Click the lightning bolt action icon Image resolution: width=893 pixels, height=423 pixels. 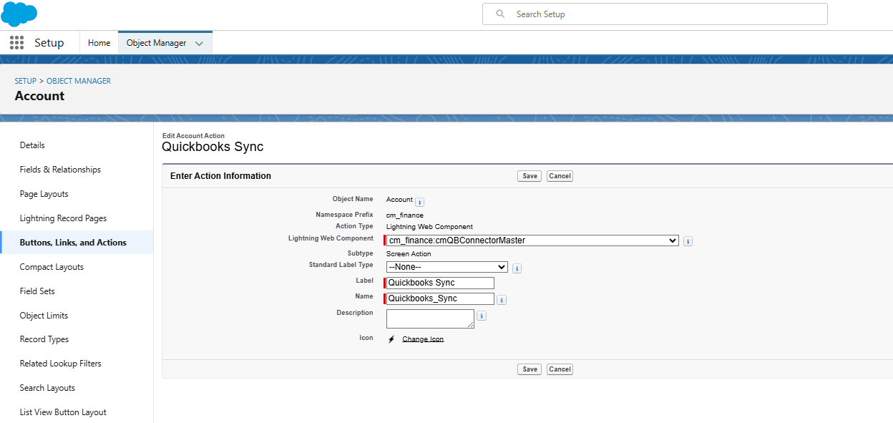pyautogui.click(x=391, y=339)
